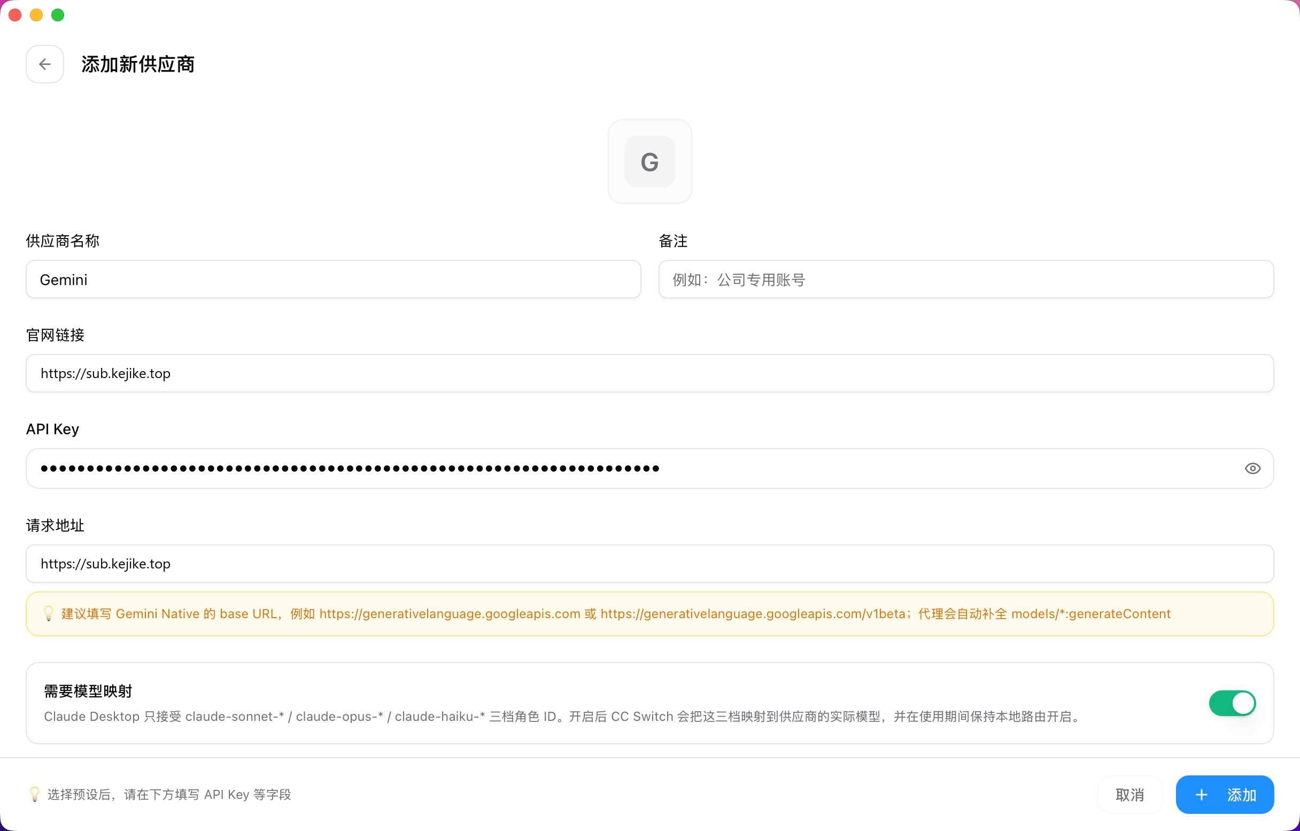Click the 备注 label

(x=672, y=241)
